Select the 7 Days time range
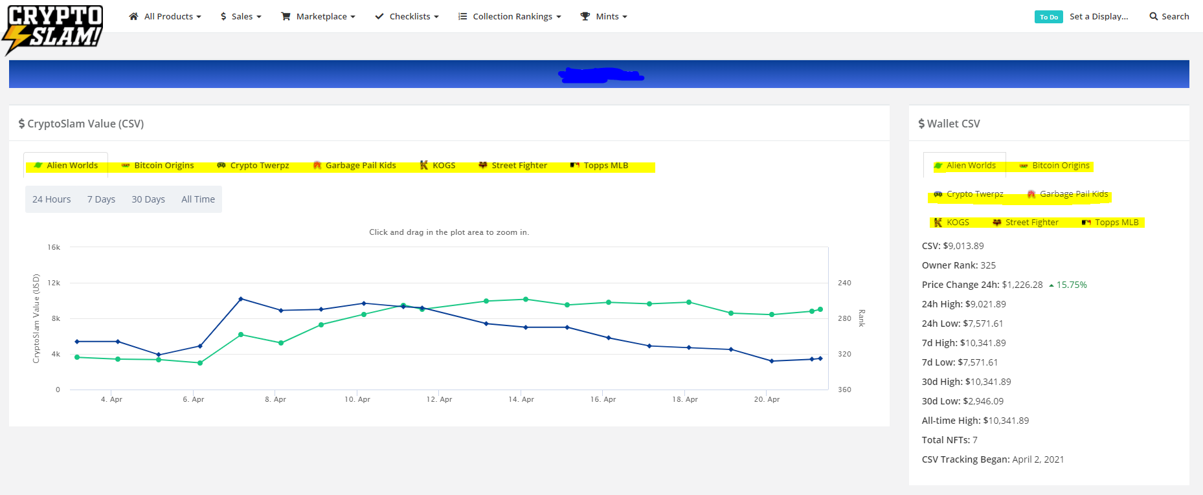The height and width of the screenshot is (495, 1203). [101, 199]
